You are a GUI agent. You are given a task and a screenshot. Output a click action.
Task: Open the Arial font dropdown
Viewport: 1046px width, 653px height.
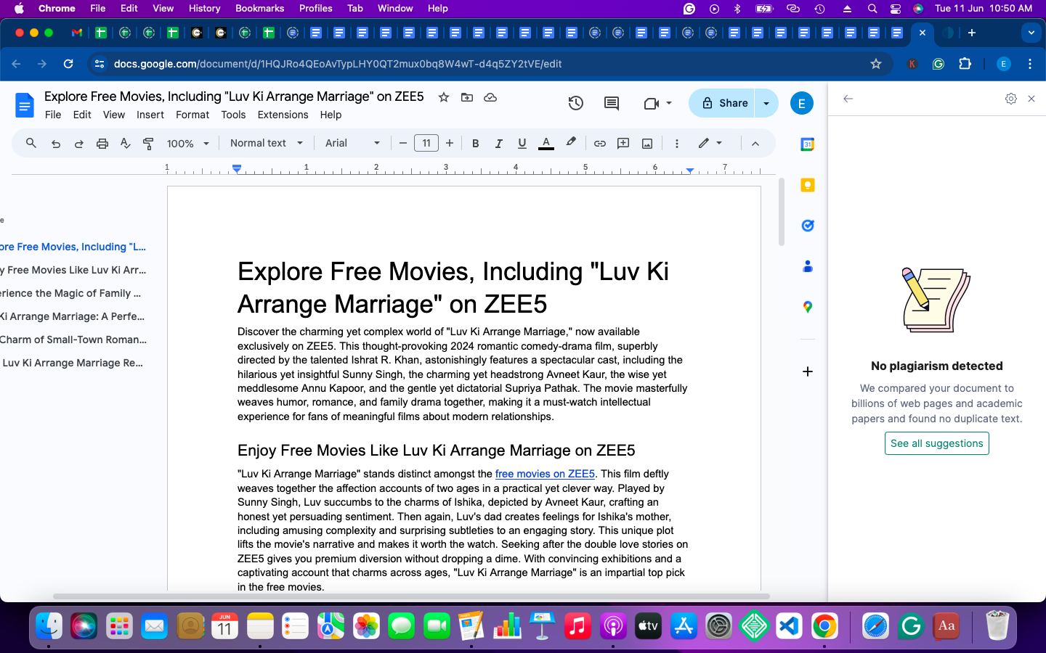[x=352, y=144]
